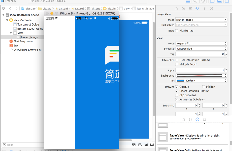
Task: Click the Stretching Y value stepper
Action: [x=226, y=105]
